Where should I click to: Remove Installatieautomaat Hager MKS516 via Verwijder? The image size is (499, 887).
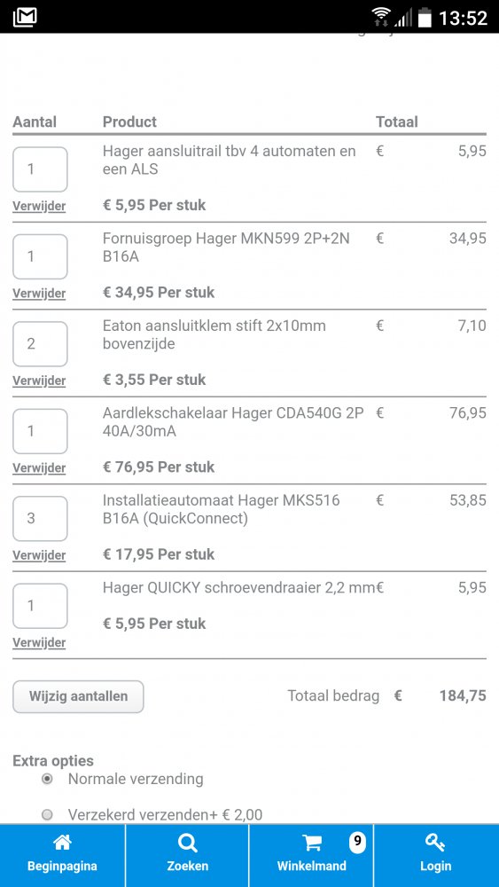[x=39, y=555]
